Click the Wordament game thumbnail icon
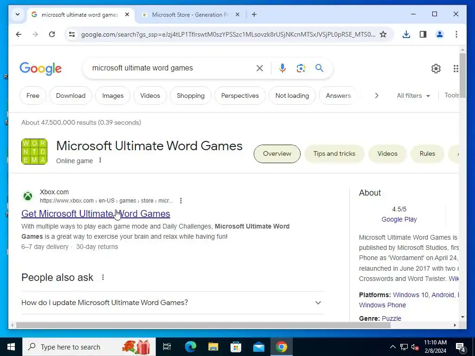The image size is (475, 356). (x=34, y=152)
